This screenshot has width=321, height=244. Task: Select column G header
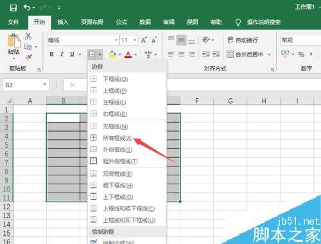coord(230,101)
